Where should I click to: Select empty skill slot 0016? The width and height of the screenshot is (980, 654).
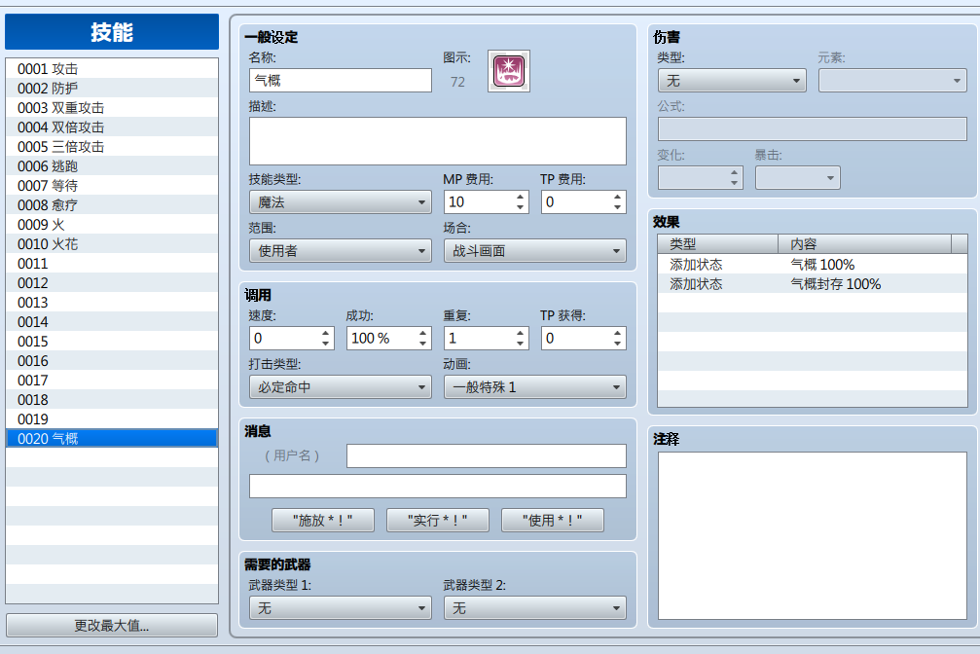tap(112, 361)
